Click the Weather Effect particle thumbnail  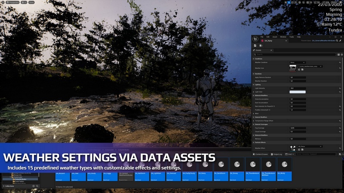point(292,148)
